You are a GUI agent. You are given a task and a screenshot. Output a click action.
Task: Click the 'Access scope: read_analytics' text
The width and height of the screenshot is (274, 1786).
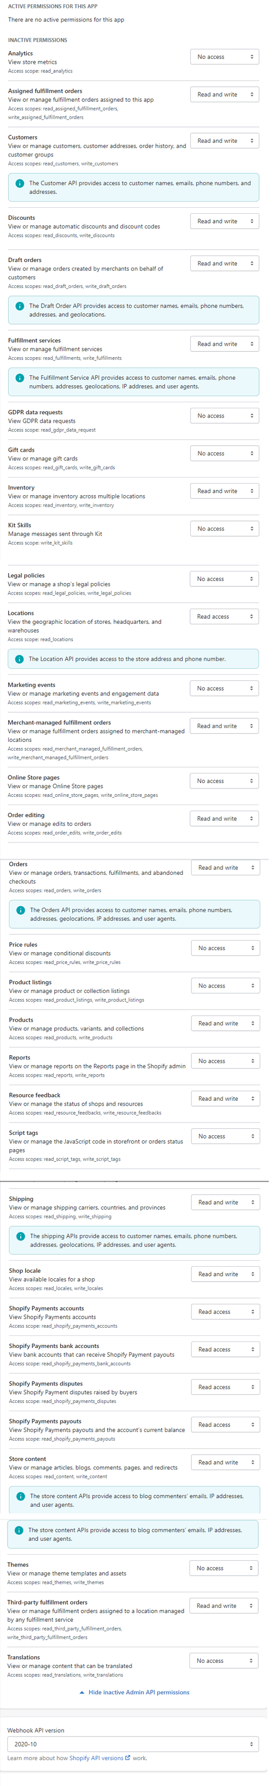40,71
